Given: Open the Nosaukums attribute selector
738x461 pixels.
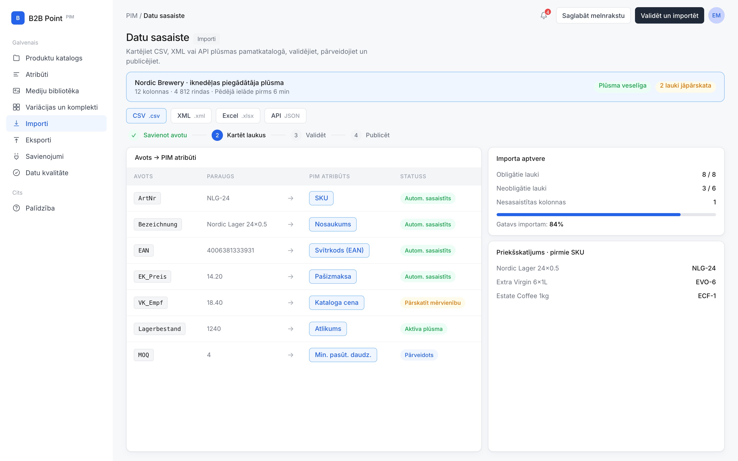Looking at the screenshot, I should (333, 224).
